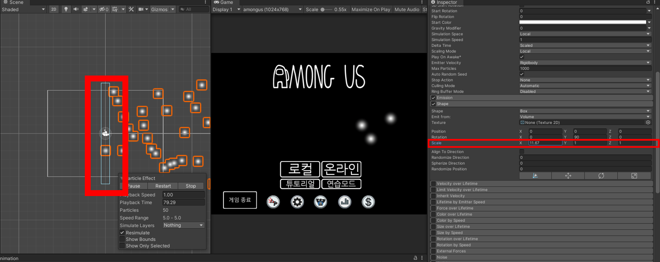This screenshot has width=660, height=262.
Task: Open Simulation Space dropdown
Action: click(x=585, y=34)
